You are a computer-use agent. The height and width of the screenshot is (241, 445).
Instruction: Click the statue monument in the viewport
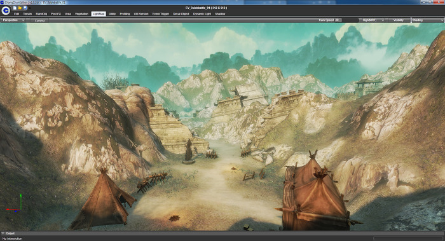pos(188,151)
